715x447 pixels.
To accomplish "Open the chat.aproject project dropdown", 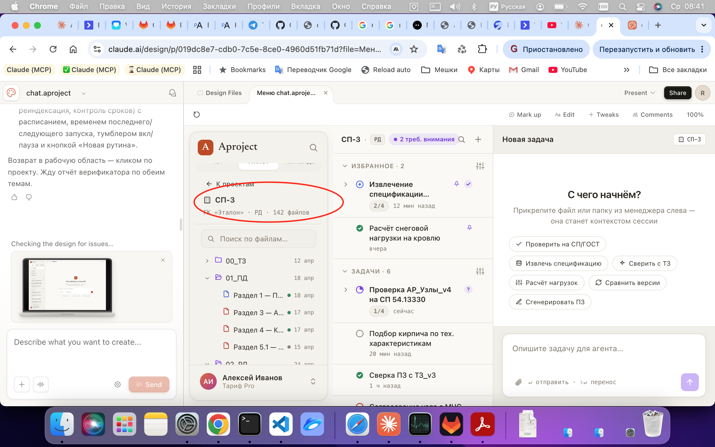I will pos(84,93).
